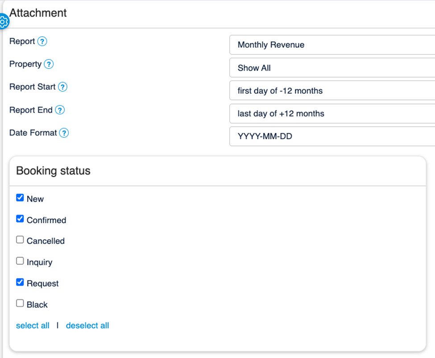Open the Date Format help icon
This screenshot has height=358, width=435.
64,133
